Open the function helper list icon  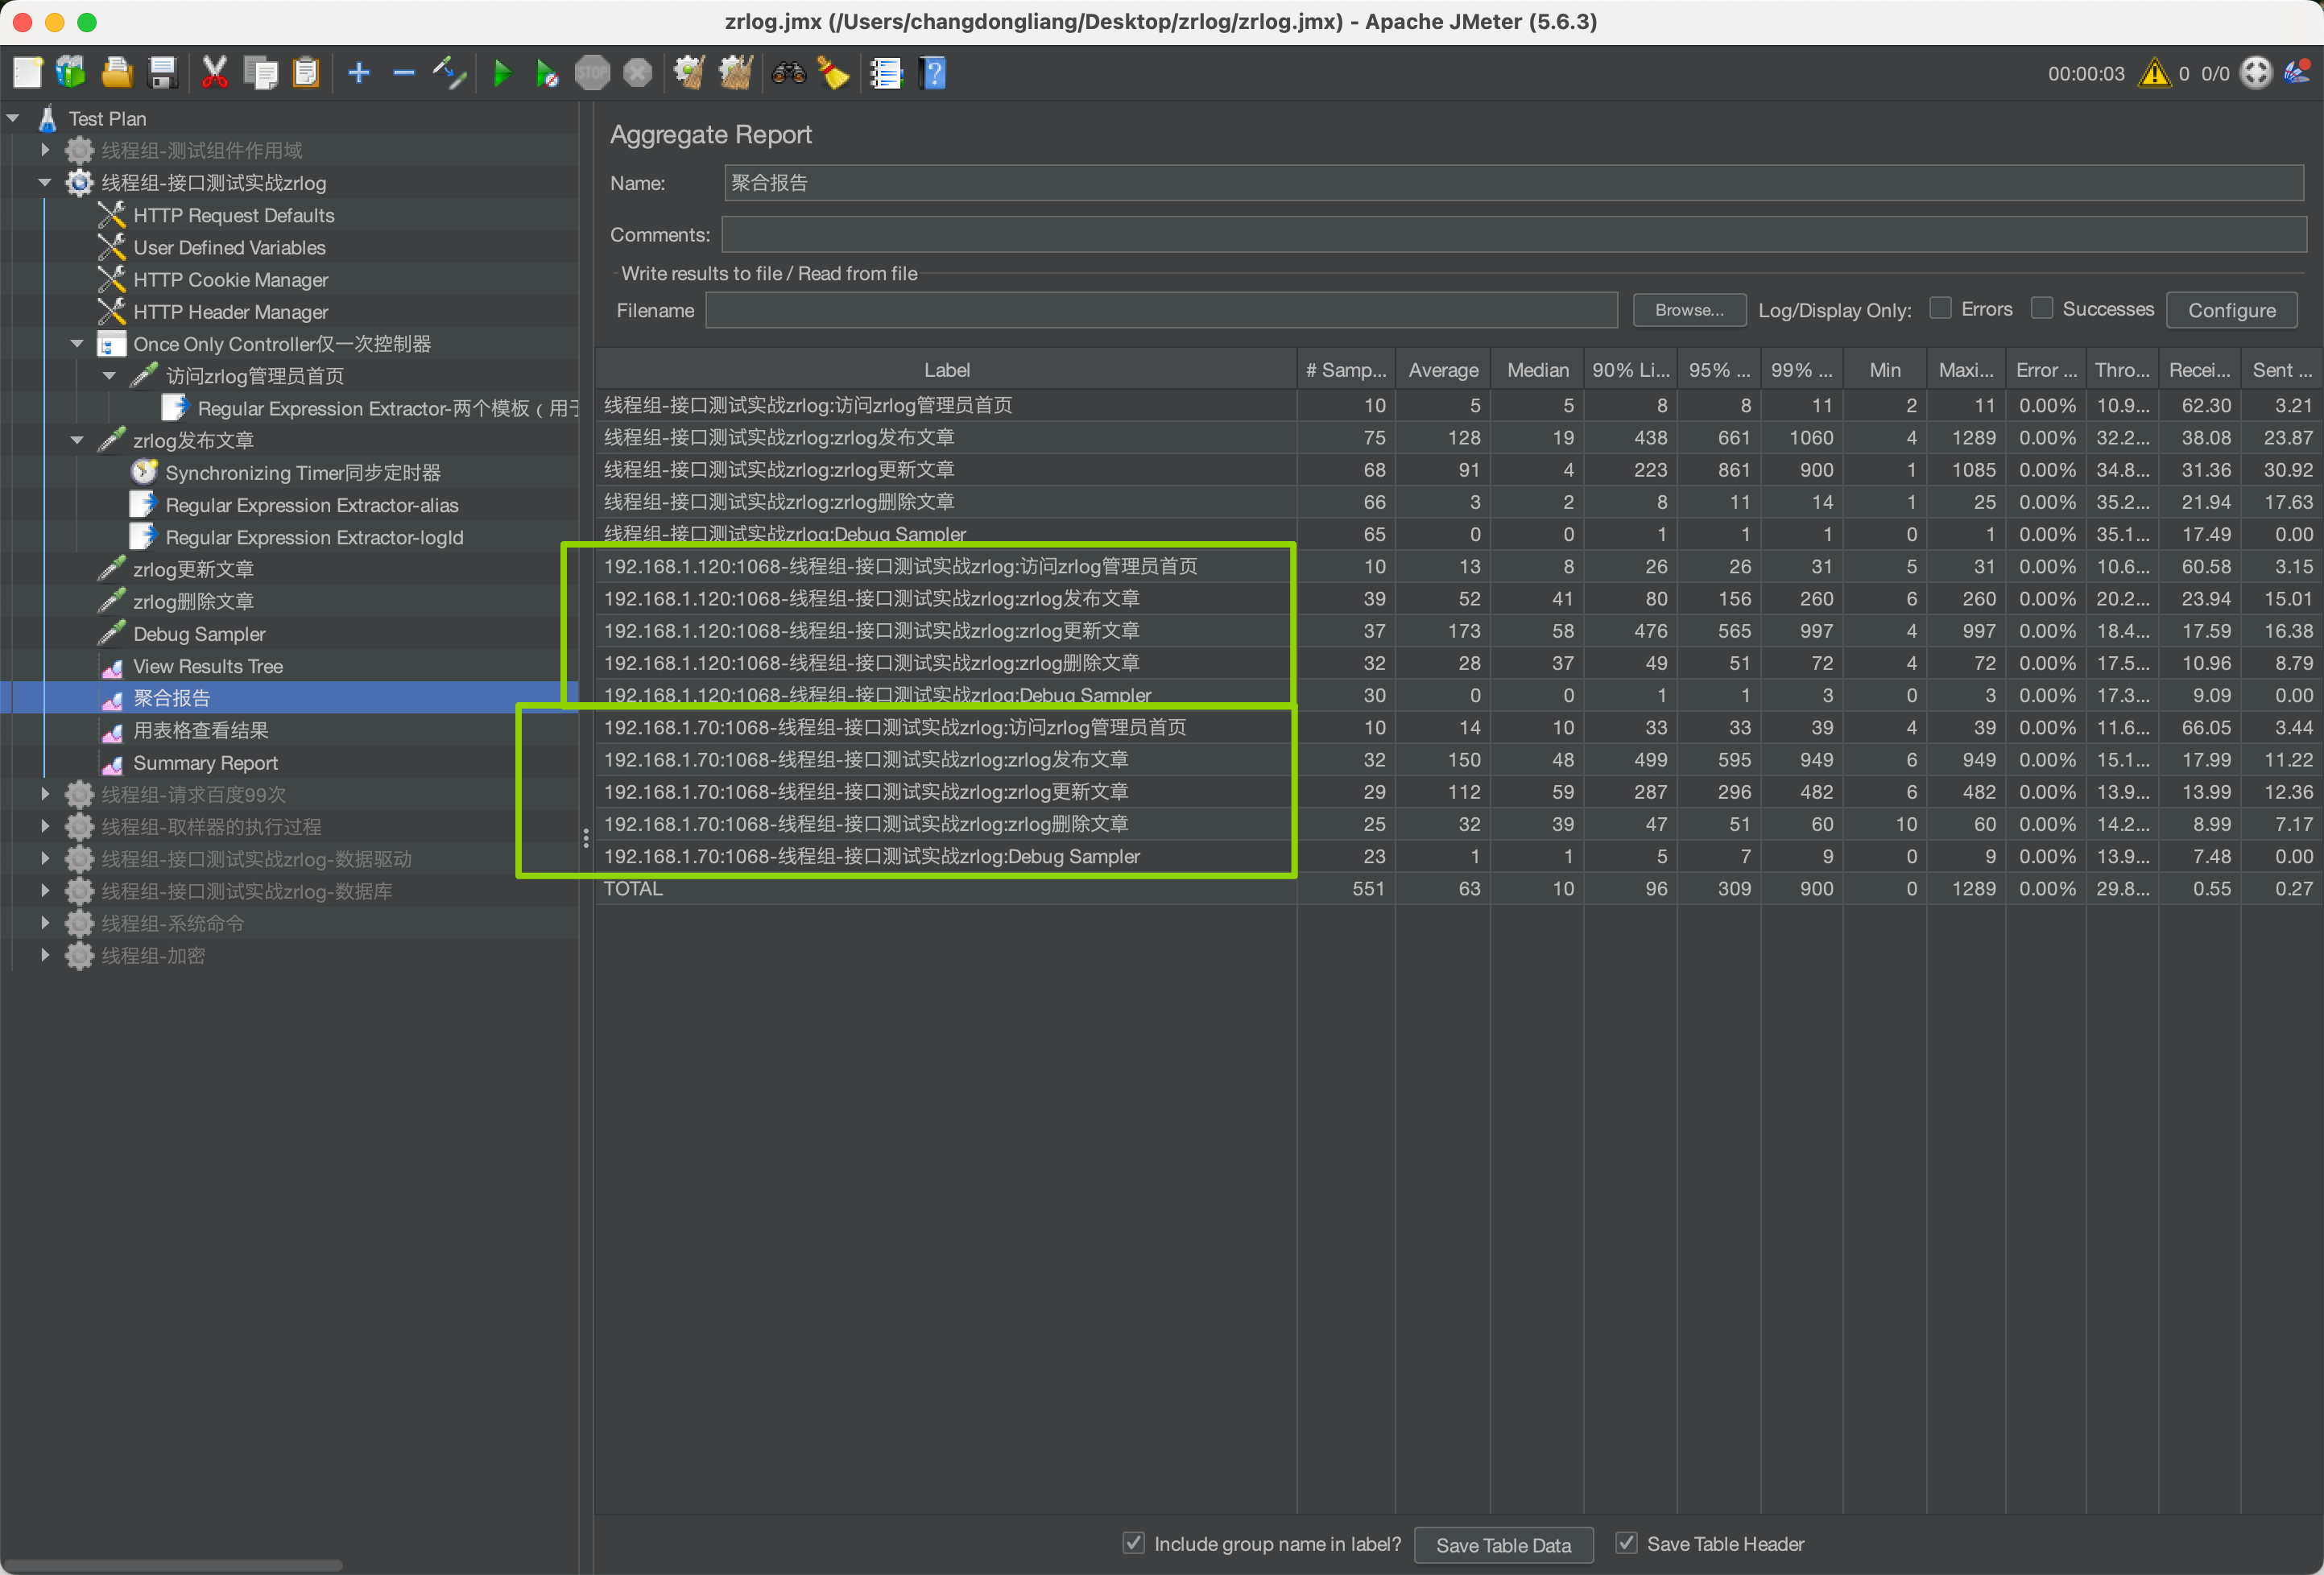[886, 73]
